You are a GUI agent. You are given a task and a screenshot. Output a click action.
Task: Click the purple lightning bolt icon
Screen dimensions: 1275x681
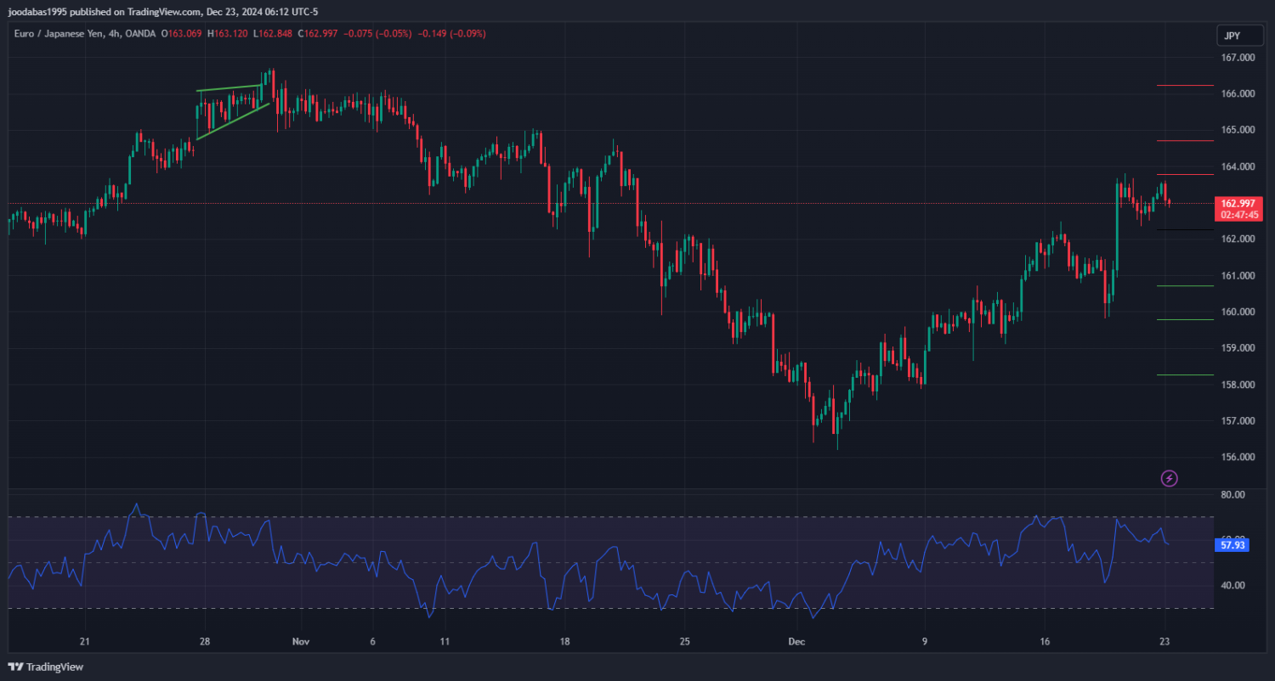pos(1170,479)
